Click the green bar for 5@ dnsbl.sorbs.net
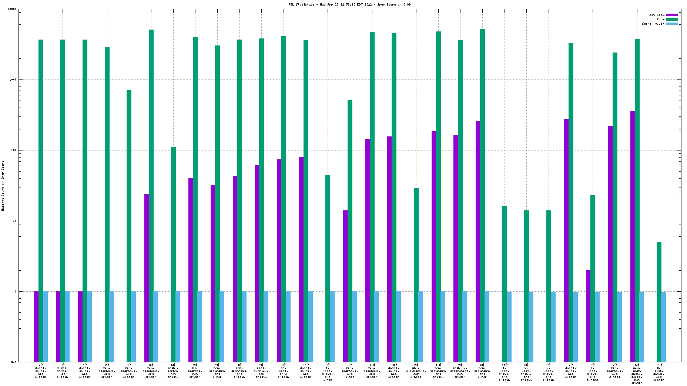The height and width of the screenshot is (386, 687). (x=173, y=254)
